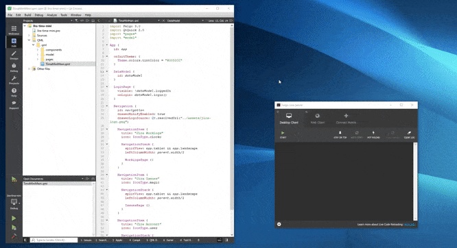Toggle Auto Start option in Live Server

357,135
